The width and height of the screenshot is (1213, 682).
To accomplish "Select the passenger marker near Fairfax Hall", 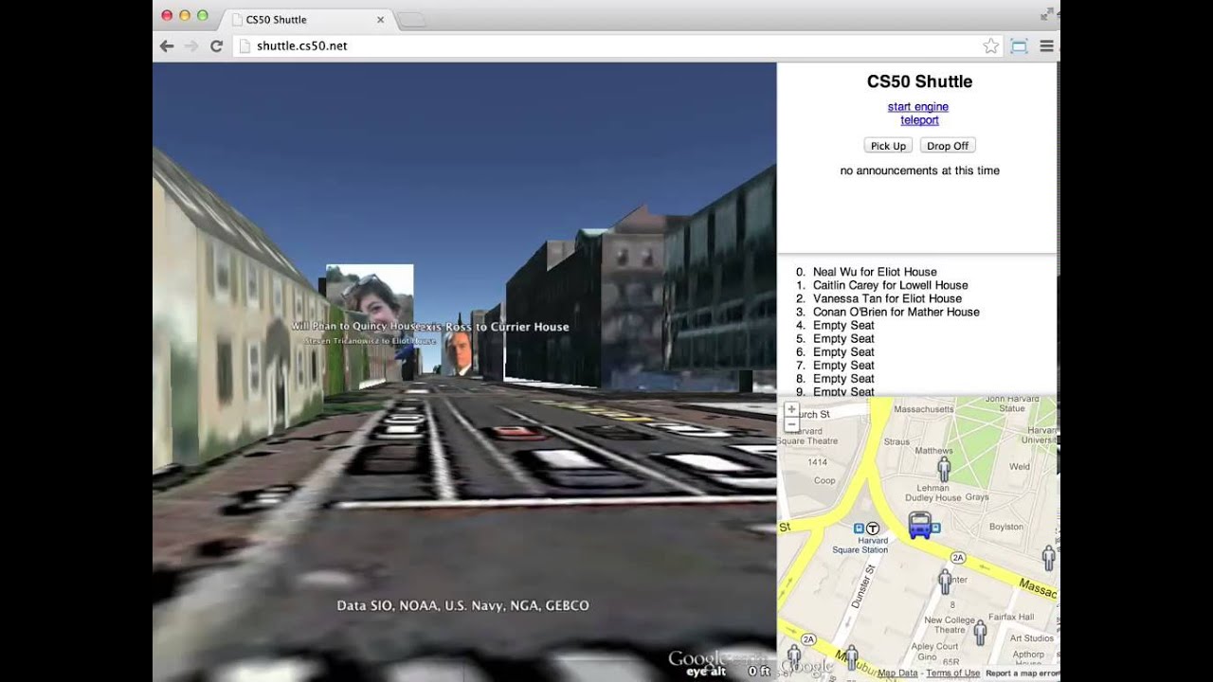I will [980, 633].
